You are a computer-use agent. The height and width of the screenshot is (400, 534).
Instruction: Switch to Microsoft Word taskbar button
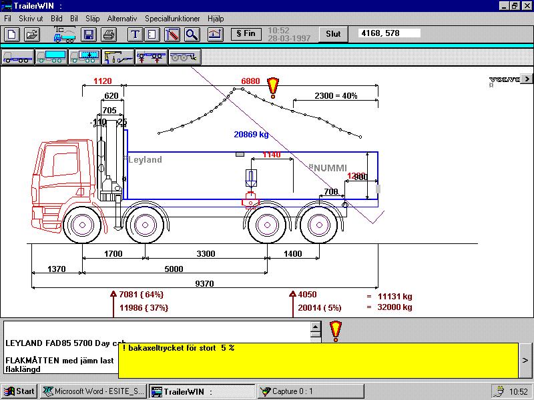93,391
